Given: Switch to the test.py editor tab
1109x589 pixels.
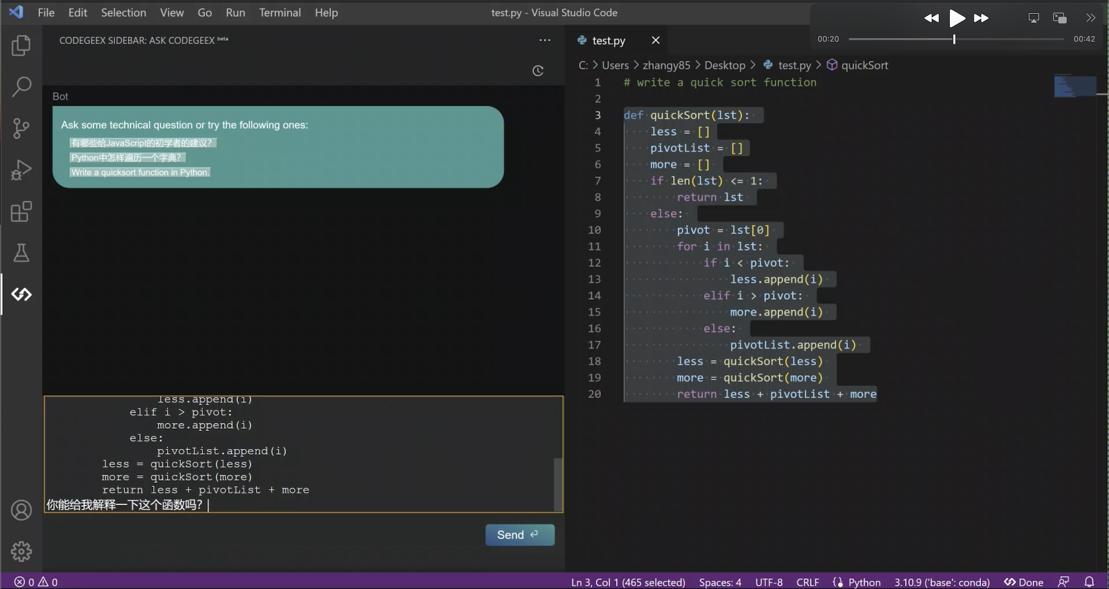Looking at the screenshot, I should point(609,41).
